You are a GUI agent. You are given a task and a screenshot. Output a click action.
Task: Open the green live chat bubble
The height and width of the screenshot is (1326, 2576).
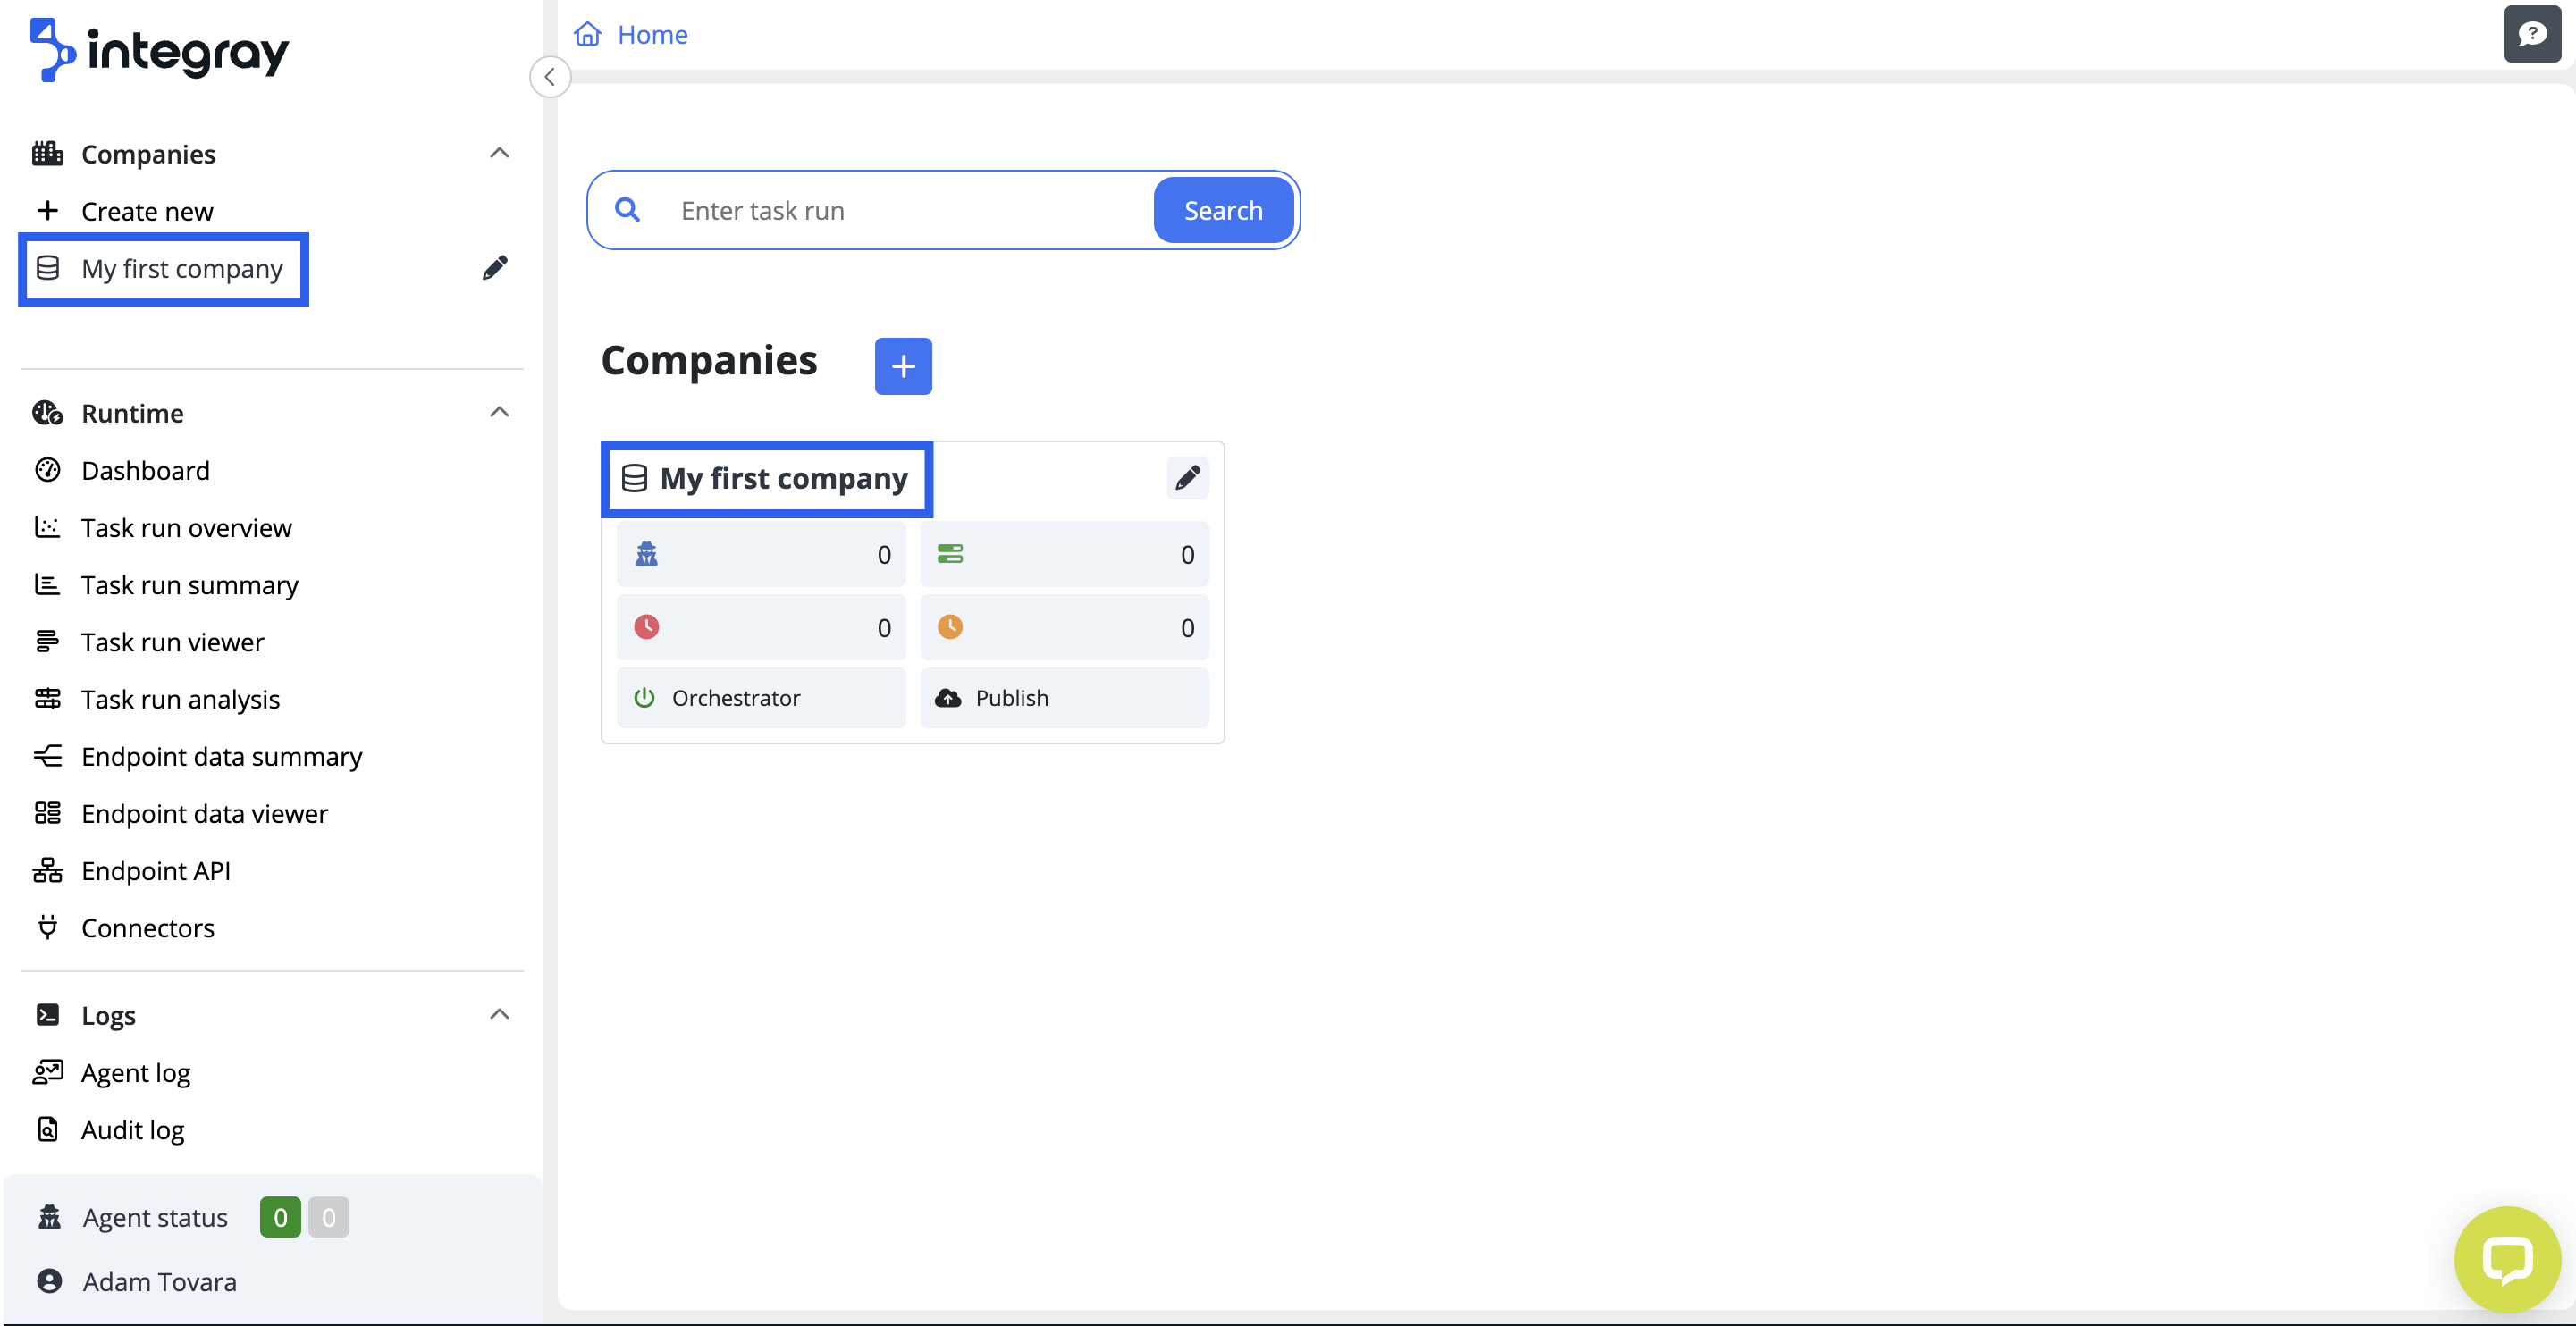click(2506, 1258)
